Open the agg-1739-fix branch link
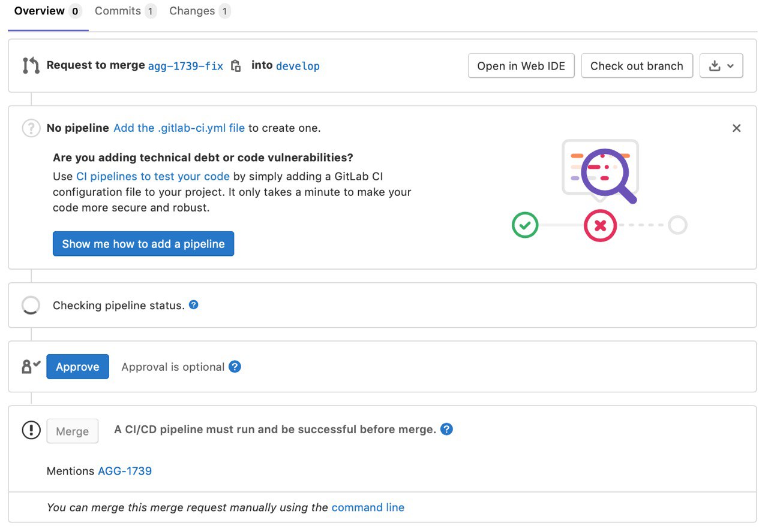 pos(185,66)
